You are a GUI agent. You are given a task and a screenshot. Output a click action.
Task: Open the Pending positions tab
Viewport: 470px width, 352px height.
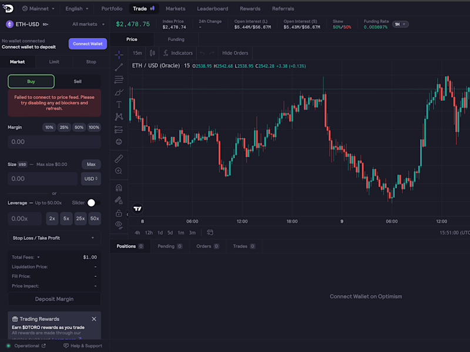[x=170, y=246]
